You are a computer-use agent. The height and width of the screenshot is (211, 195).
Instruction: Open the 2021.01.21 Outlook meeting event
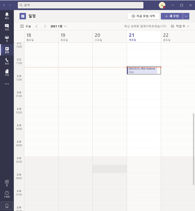[144, 70]
